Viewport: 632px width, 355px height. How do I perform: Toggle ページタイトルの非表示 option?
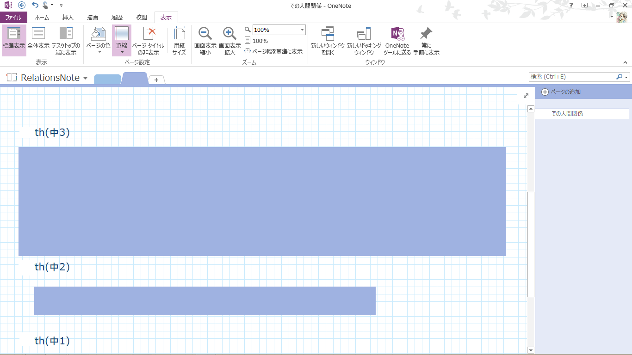pyautogui.click(x=149, y=40)
